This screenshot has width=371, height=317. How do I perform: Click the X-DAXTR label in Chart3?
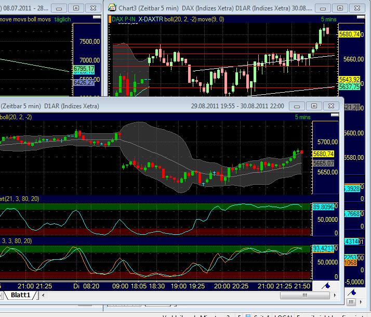pyautogui.click(x=151, y=19)
